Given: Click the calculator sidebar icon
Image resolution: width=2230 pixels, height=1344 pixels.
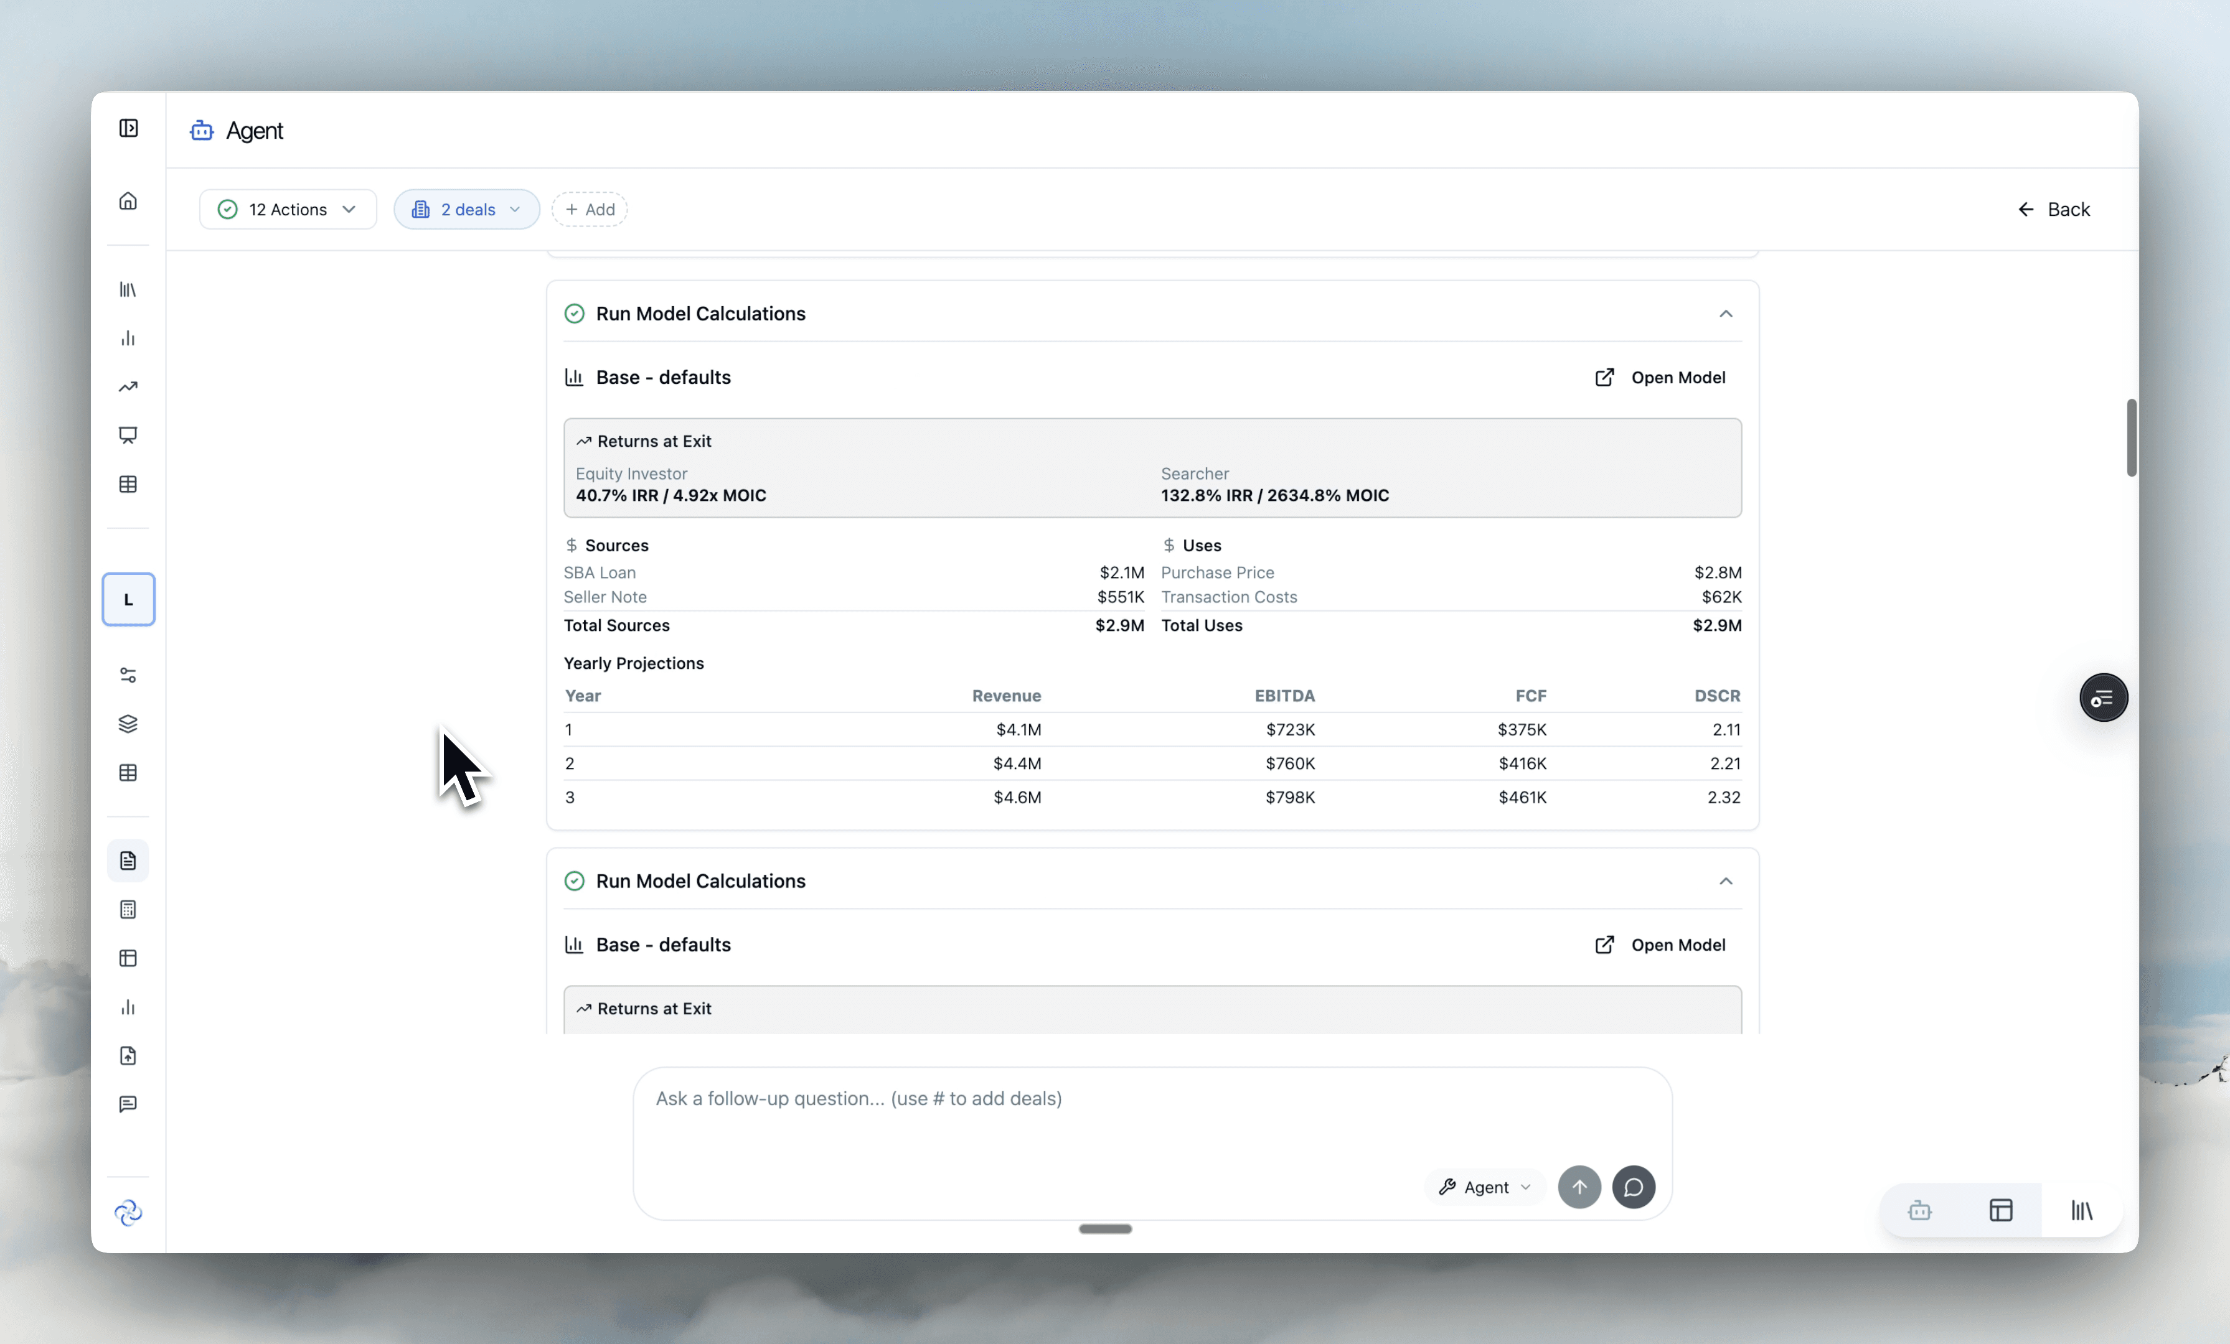Looking at the screenshot, I should [128, 909].
